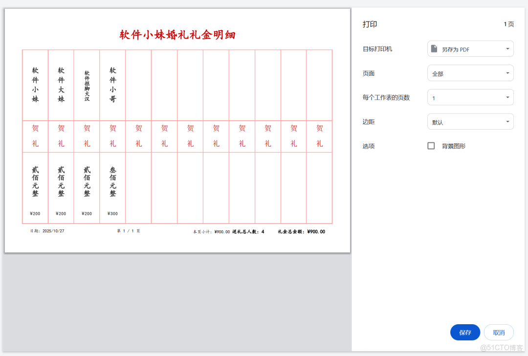Click the chevron arrow of the 页面 dropdown

(507, 72)
